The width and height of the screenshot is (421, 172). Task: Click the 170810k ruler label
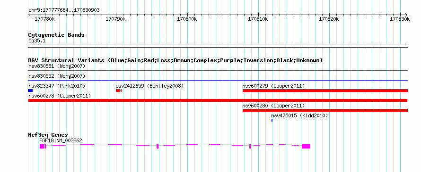coord(258,19)
